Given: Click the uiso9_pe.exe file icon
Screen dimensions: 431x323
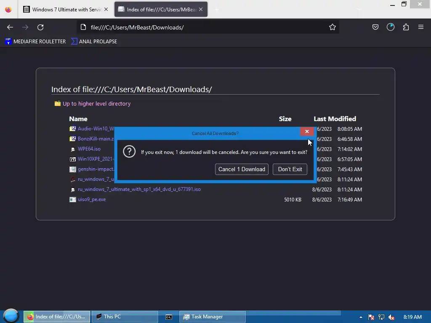Looking at the screenshot, I should [x=72, y=200].
